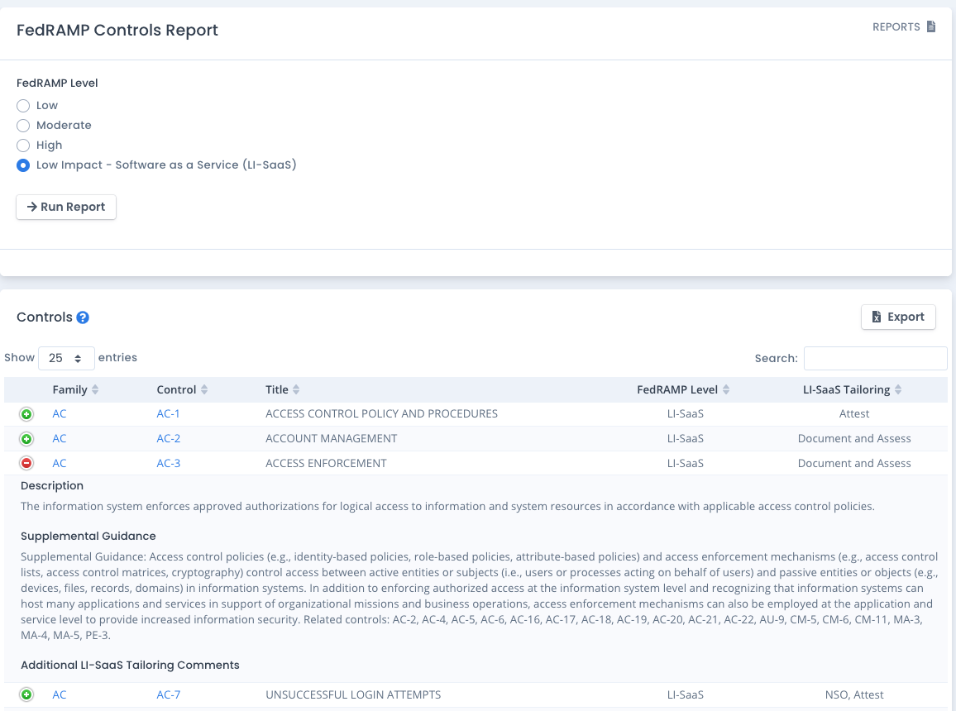Click 'LI-SaaS' level cell in AC-1 row
Viewport: 956px width, 711px height.
pyautogui.click(x=686, y=413)
